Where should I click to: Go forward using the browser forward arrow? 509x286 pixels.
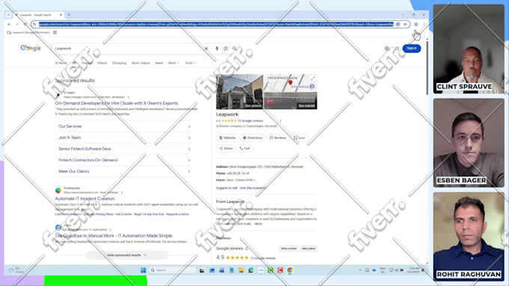17,25
